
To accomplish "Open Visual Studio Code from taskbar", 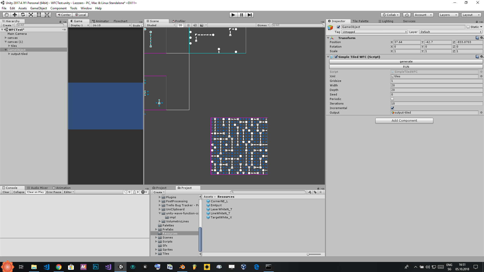I will pyautogui.click(x=46, y=267).
